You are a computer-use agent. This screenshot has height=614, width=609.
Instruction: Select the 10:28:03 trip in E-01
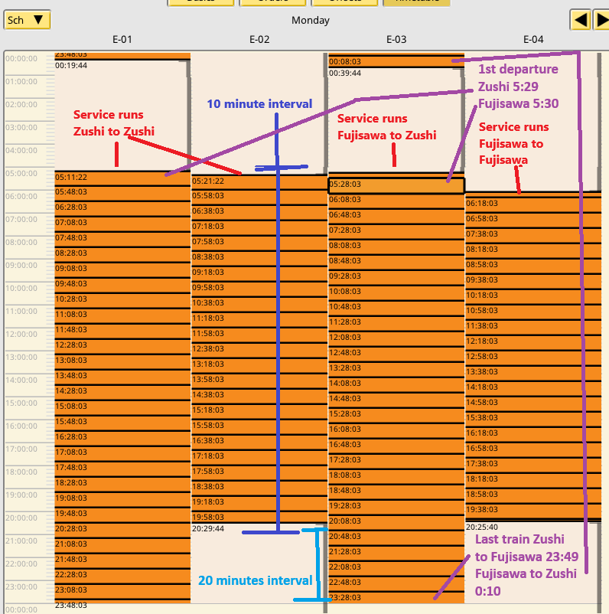click(122, 300)
